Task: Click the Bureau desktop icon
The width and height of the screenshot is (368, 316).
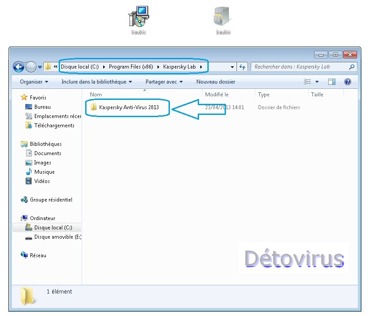Action: (29, 107)
